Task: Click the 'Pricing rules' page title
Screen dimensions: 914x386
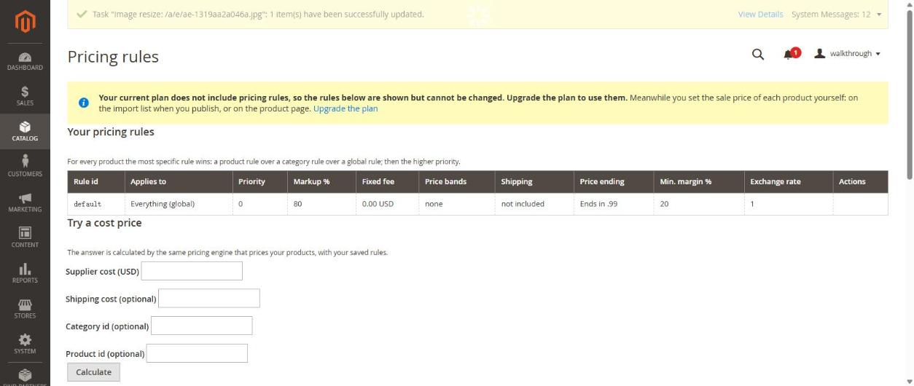Action: 113,57
